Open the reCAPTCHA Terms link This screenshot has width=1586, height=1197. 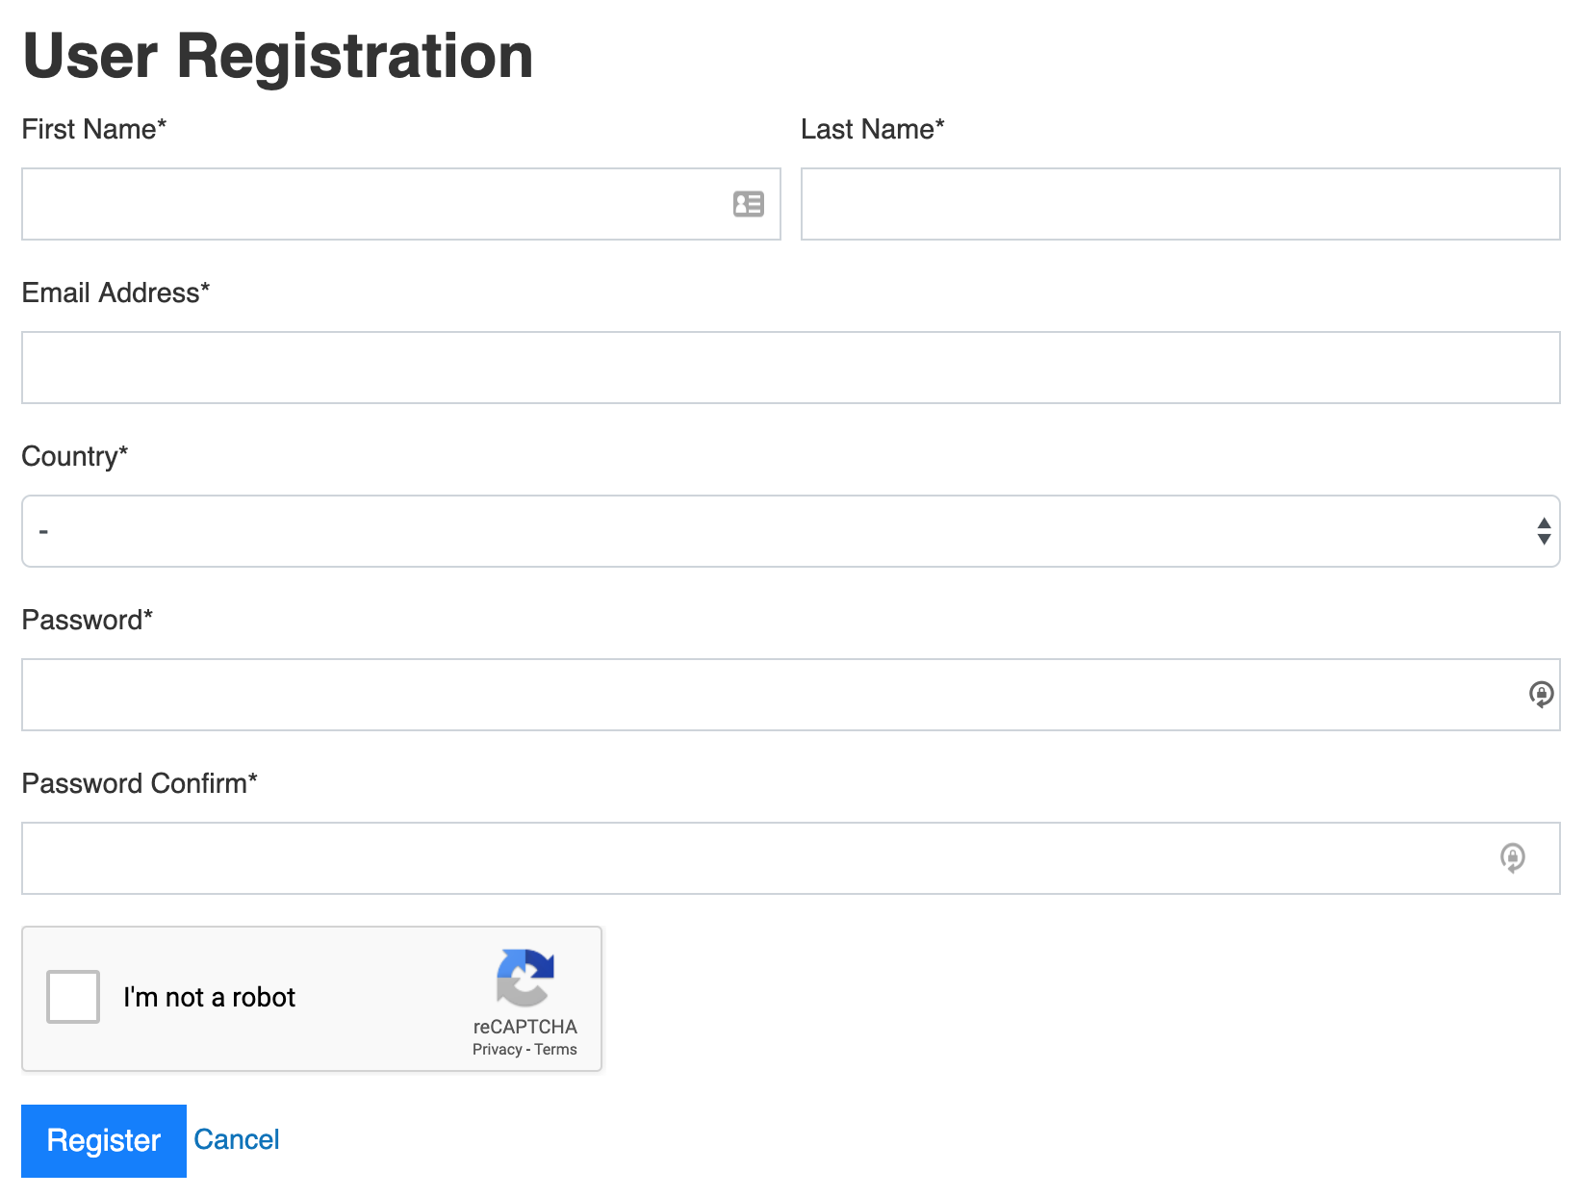click(555, 1050)
